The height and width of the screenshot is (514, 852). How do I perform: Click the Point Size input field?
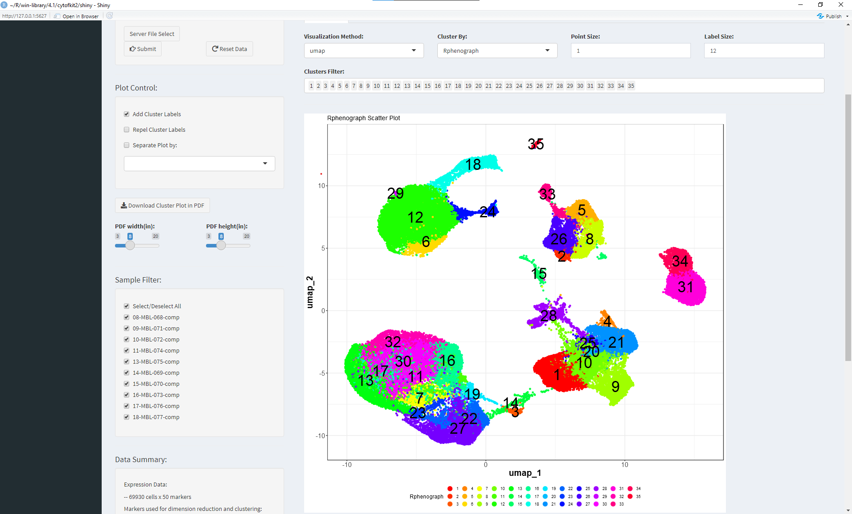[630, 51]
